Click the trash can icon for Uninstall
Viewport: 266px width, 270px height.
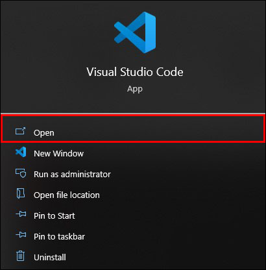(21, 256)
